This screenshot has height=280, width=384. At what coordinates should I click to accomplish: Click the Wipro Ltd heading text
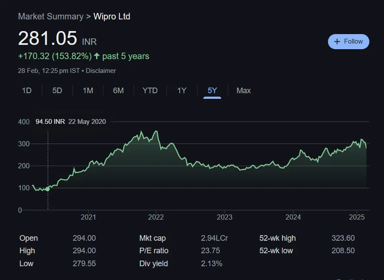click(x=112, y=16)
